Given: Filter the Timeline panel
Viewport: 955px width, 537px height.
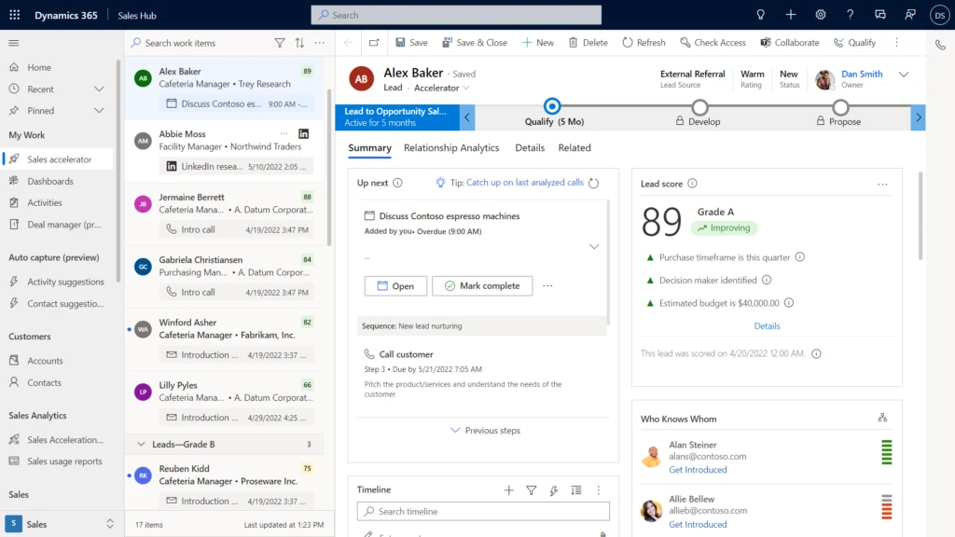Looking at the screenshot, I should click(533, 489).
